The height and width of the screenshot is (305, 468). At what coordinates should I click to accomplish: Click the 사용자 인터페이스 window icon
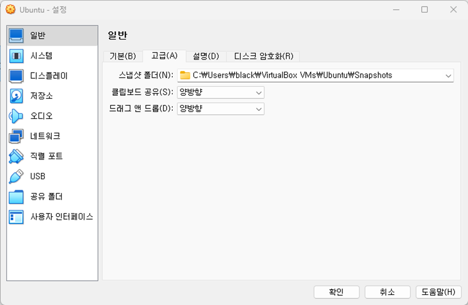[16, 217]
